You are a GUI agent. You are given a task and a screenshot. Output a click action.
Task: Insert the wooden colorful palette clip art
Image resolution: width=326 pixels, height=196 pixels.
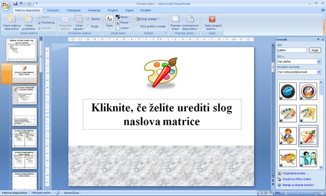(x=288, y=158)
